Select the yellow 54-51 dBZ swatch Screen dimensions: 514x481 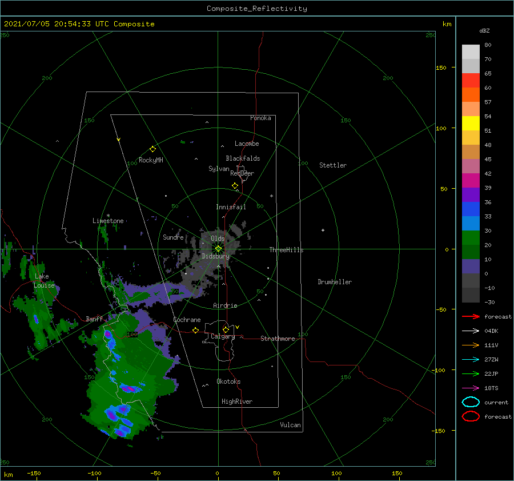click(x=471, y=124)
